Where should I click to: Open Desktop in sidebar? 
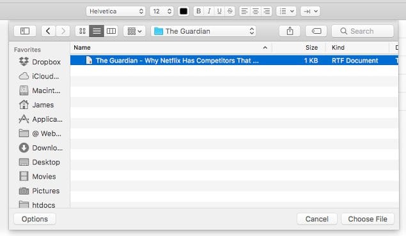point(40,162)
